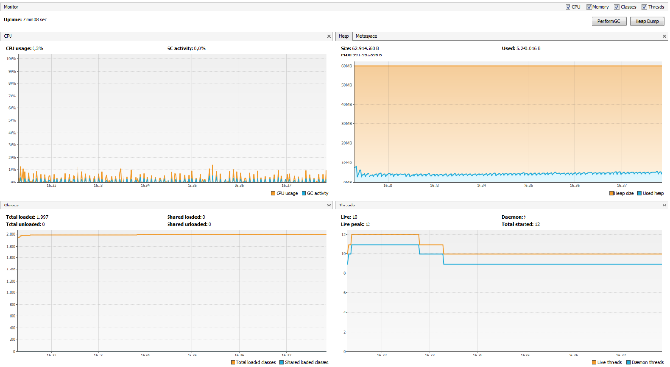670x367 pixels.
Task: Click inside the threads chart
Action: tap(504, 291)
